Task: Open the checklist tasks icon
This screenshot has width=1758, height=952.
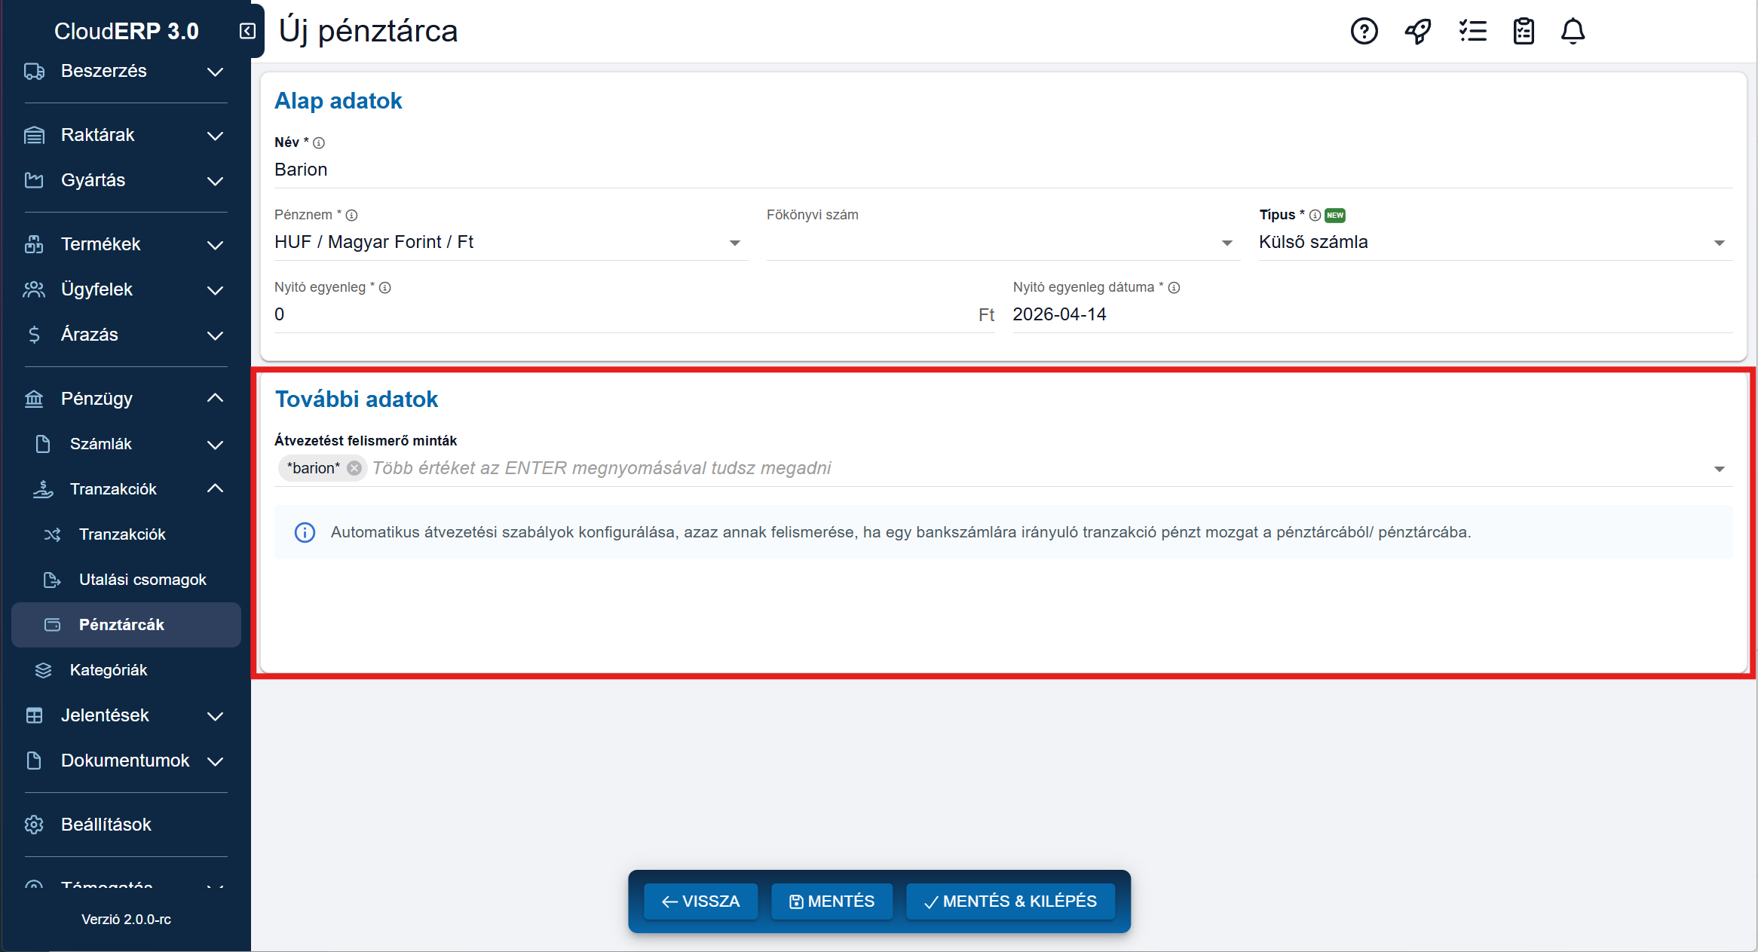Action: pos(1472,32)
